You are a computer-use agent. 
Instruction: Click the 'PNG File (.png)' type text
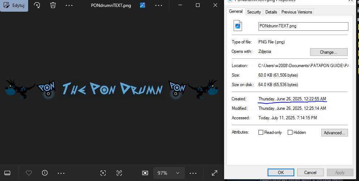pos(272,42)
